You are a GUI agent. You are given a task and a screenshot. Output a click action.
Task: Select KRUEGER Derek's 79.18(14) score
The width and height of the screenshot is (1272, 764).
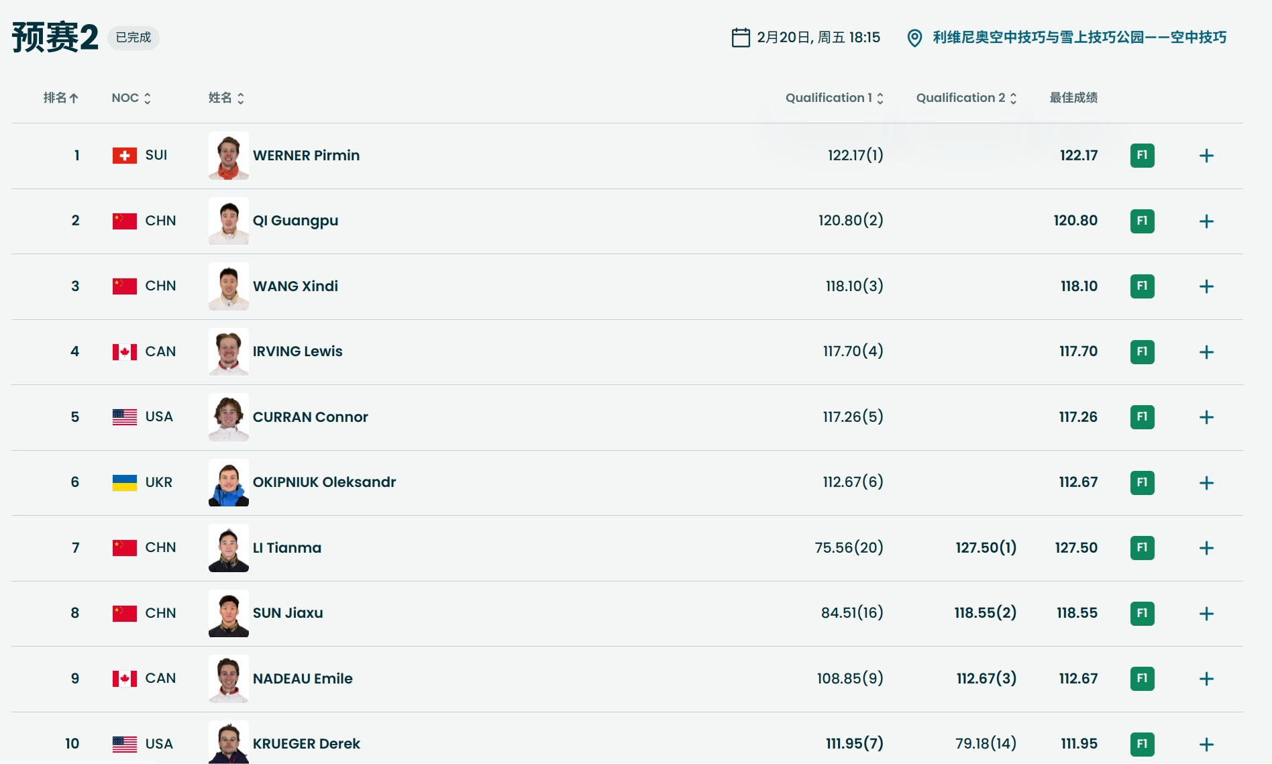click(x=986, y=744)
